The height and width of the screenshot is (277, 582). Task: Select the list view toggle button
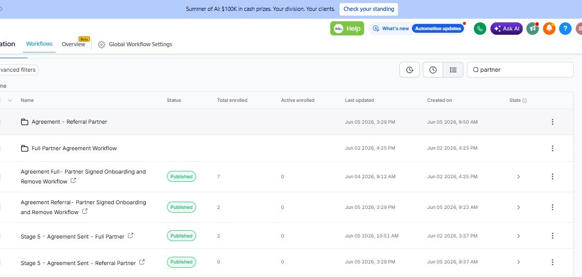pyautogui.click(x=453, y=70)
